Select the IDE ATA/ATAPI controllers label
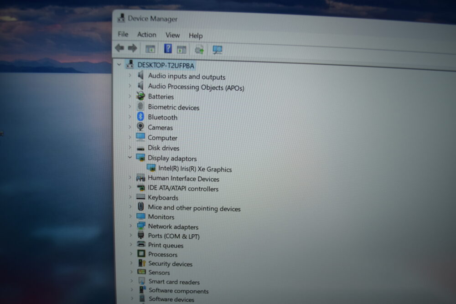This screenshot has width=456, height=304. pyautogui.click(x=183, y=188)
